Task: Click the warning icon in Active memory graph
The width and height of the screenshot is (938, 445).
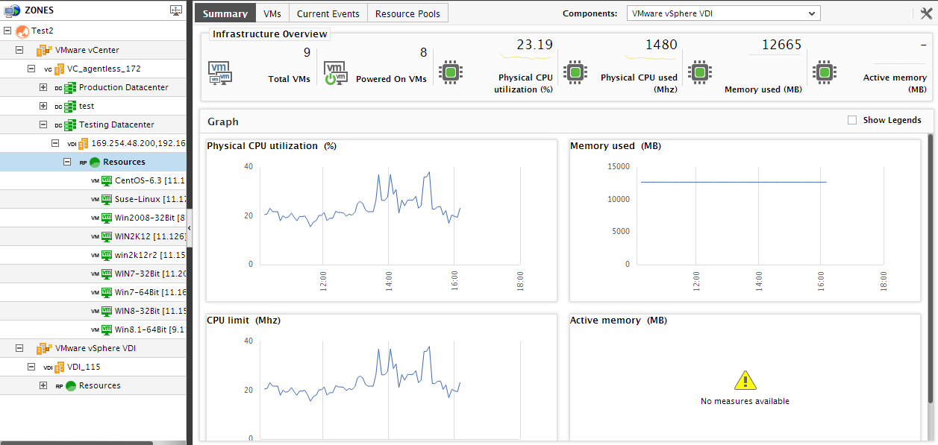Action: point(745,380)
